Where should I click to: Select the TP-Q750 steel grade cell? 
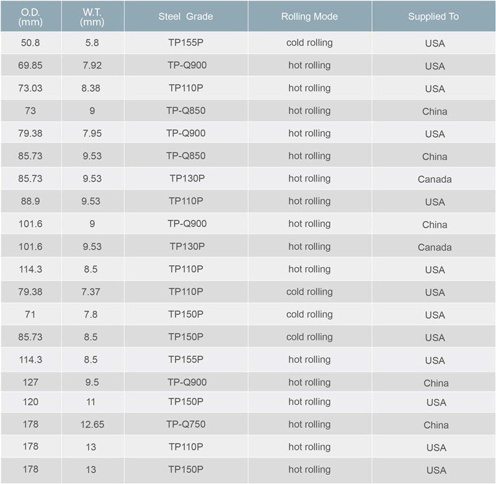point(185,425)
